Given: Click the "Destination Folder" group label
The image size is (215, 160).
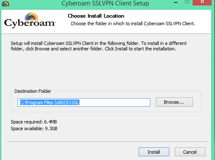Looking at the screenshot, I should 33,91.
